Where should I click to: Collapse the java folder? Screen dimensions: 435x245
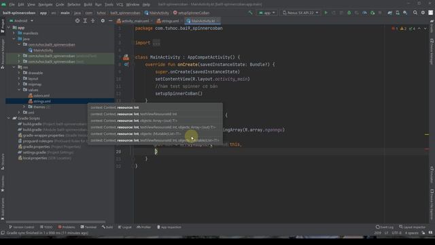[14, 39]
